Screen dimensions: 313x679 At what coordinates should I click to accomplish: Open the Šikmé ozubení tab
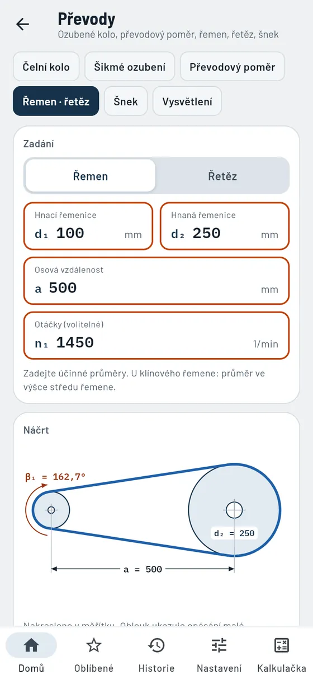tap(130, 67)
